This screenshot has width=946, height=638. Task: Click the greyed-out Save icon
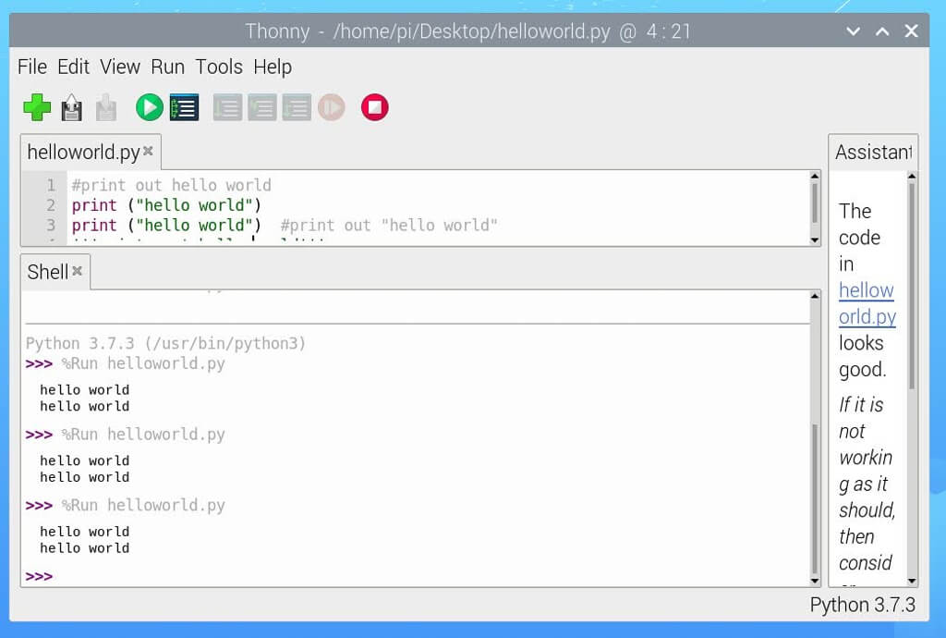[x=106, y=107]
